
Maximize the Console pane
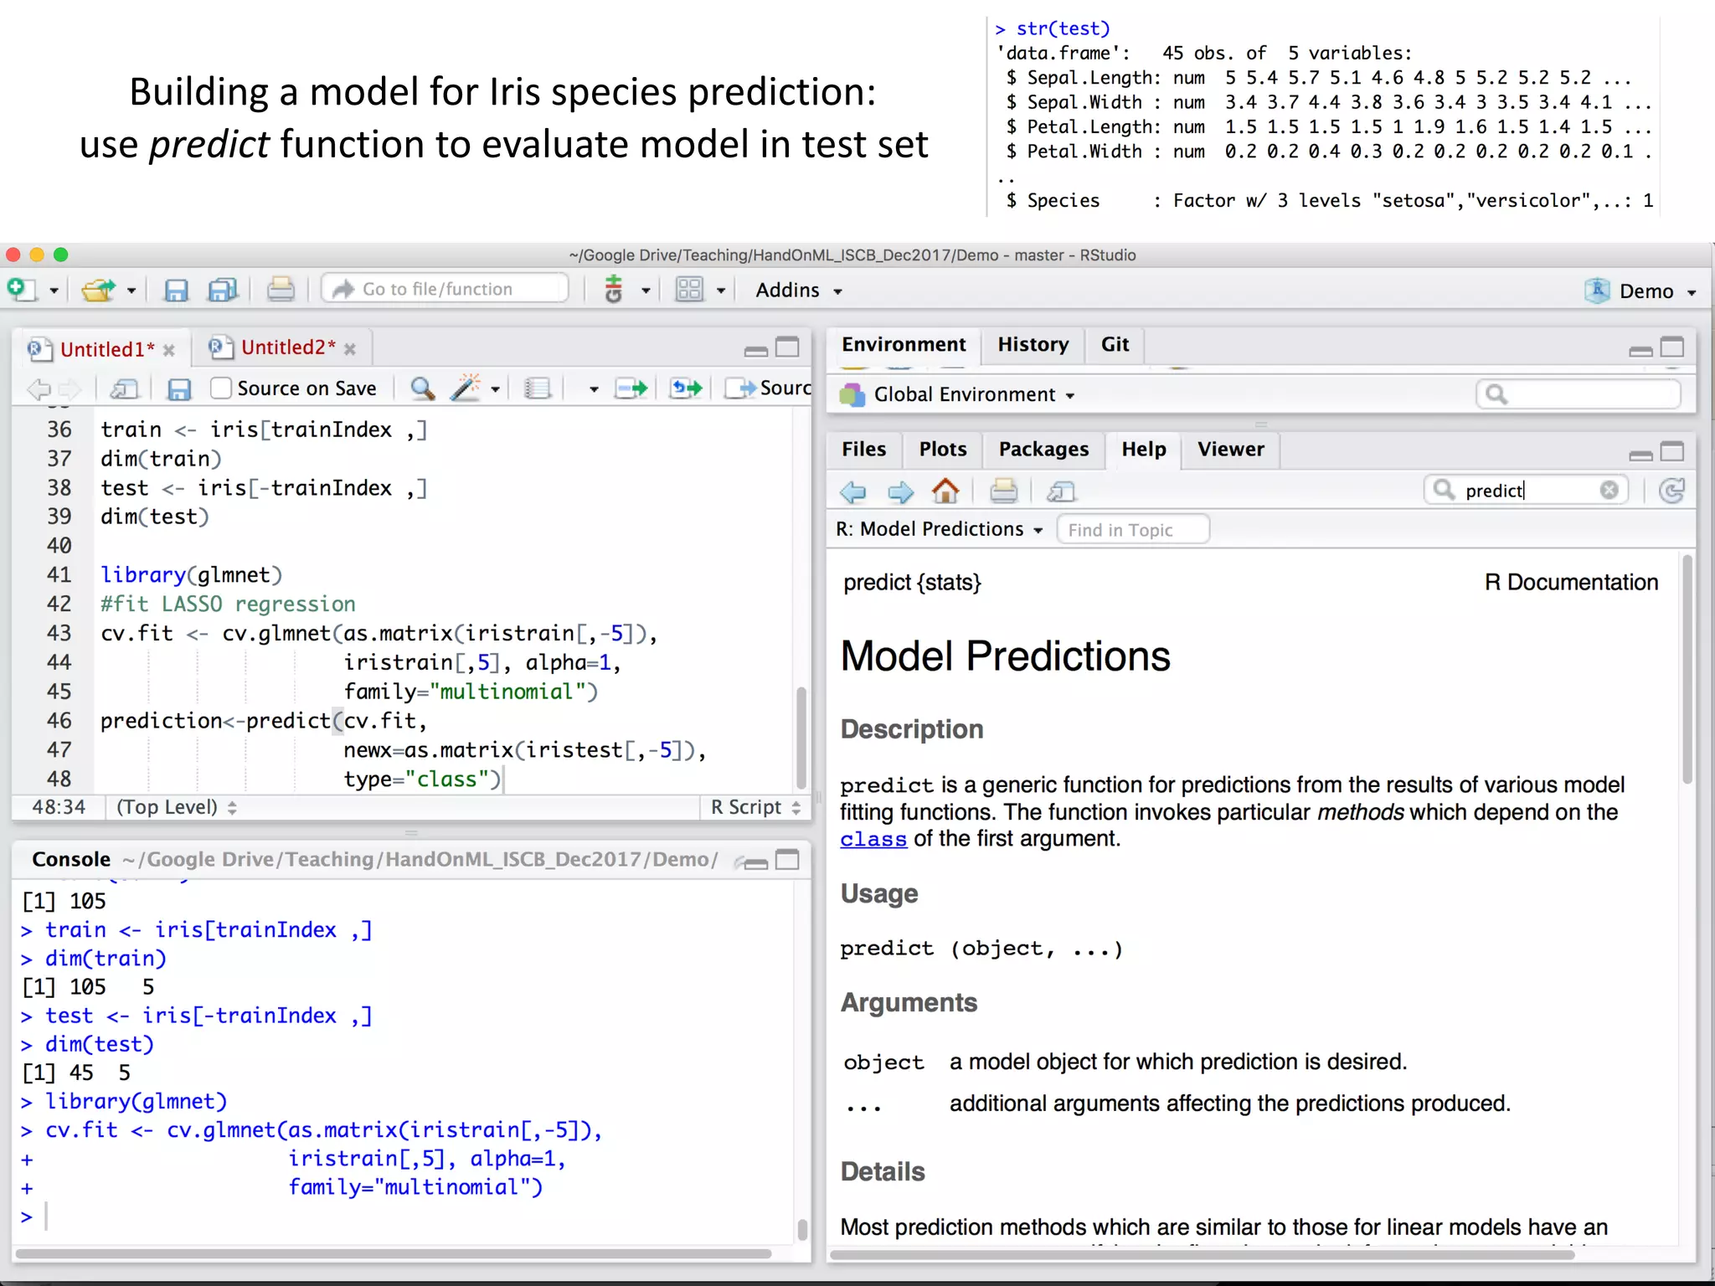click(x=787, y=860)
